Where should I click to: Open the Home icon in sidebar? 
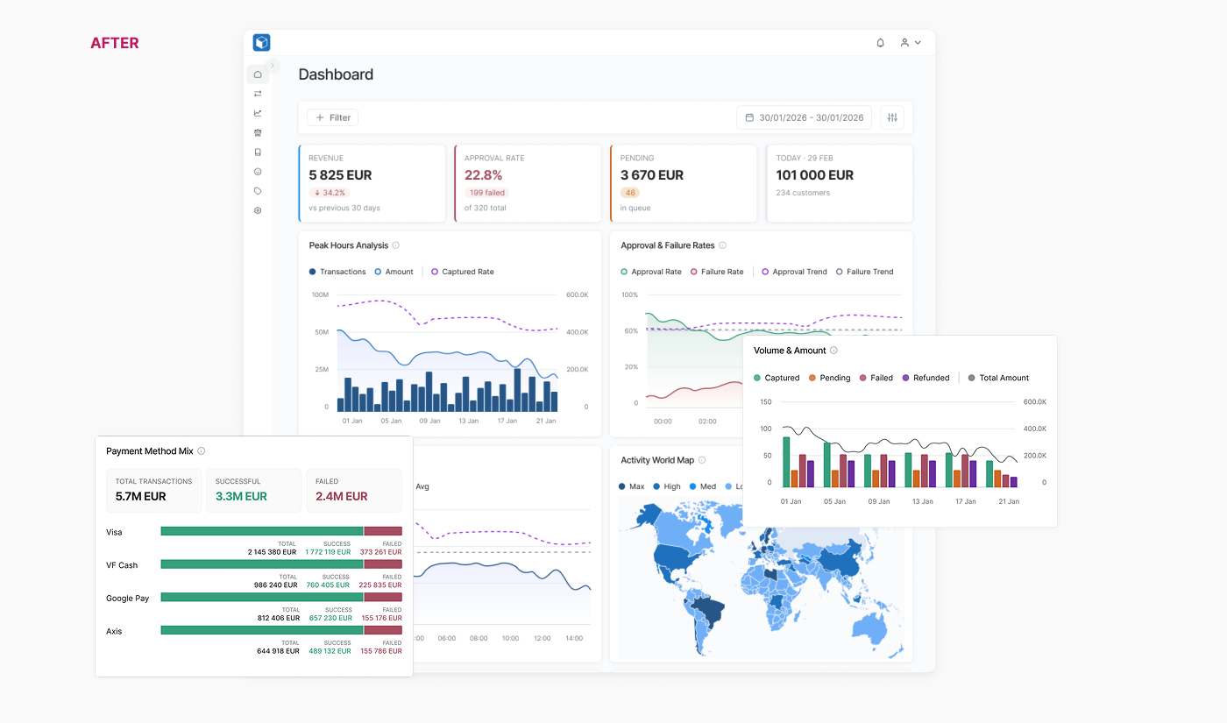point(258,74)
